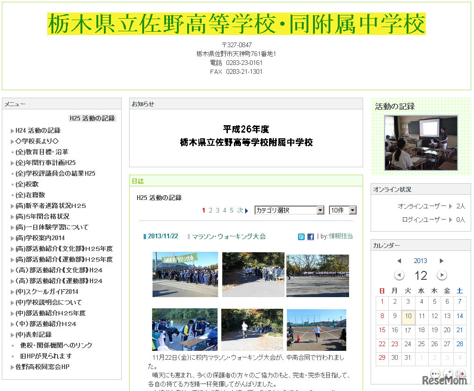This screenshot has height=391, width=474.
Task: Open wide schoolyard crowd photo
Action: (x=317, y=276)
